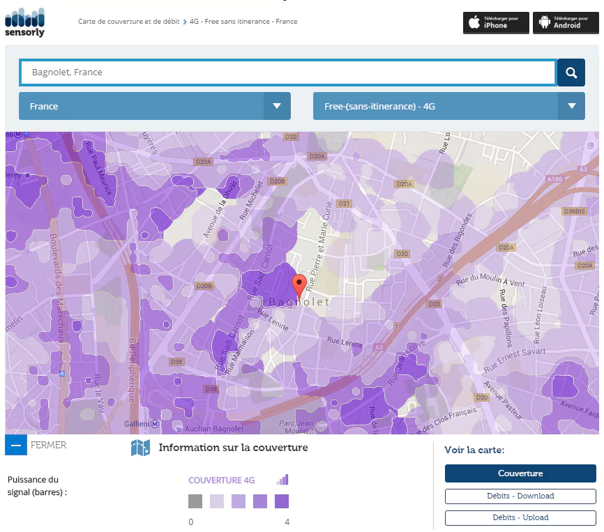Open Carte de couverture et de débit breadcrumb

point(128,22)
